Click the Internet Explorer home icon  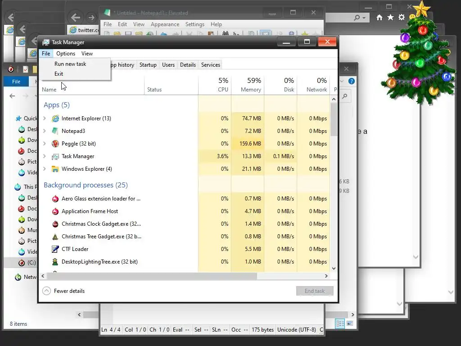380,18
